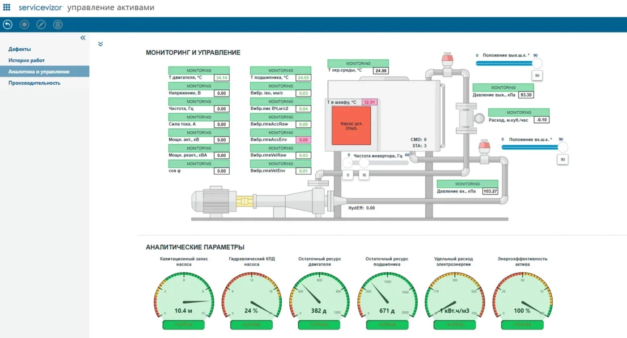The width and height of the screenshot is (627, 338).
Task: Click the pencil edit toolbar icon
Action: pyautogui.click(x=41, y=25)
